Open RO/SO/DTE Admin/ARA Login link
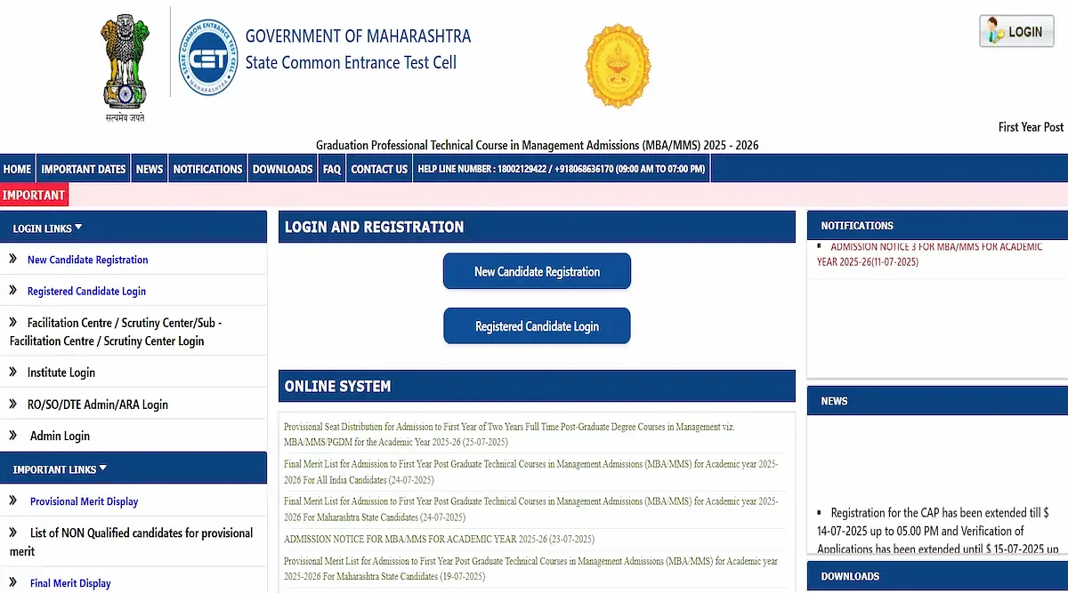1068x593 pixels. click(97, 405)
